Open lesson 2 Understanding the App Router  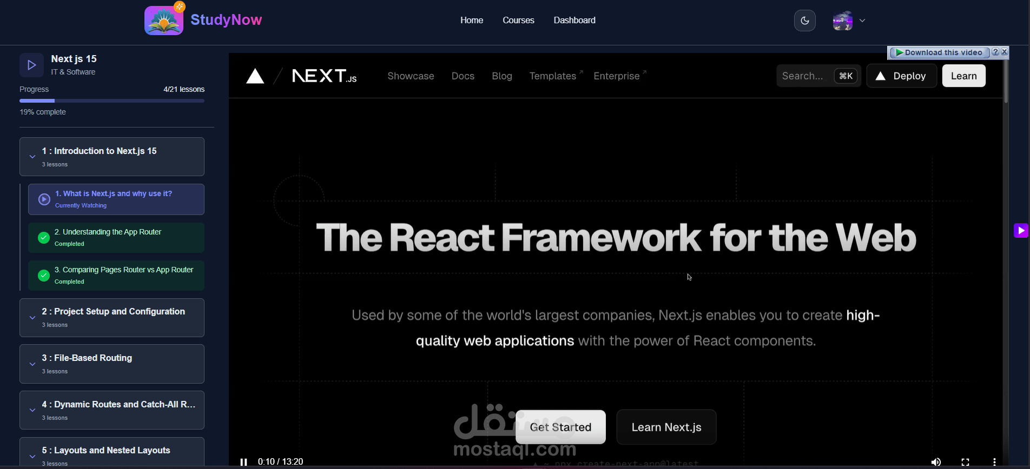pyautogui.click(x=116, y=238)
